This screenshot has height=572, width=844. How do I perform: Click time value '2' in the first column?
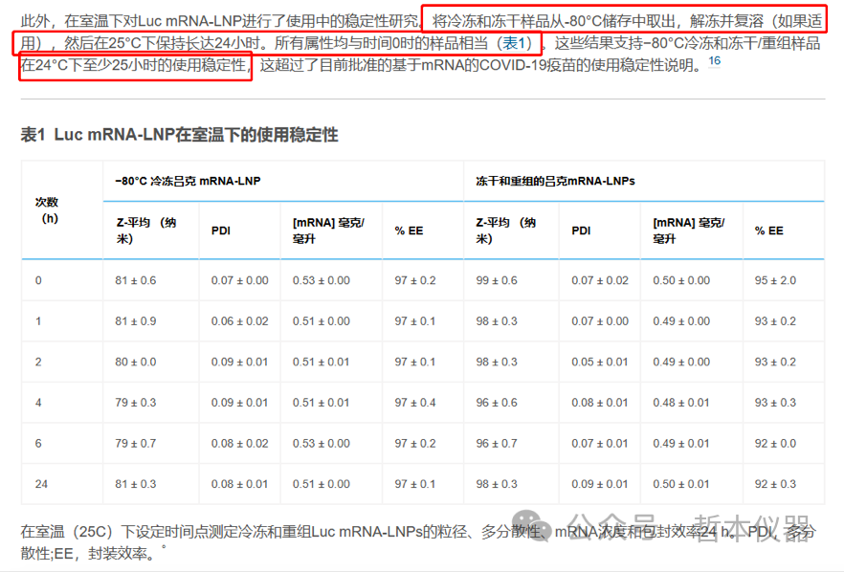[x=38, y=363]
